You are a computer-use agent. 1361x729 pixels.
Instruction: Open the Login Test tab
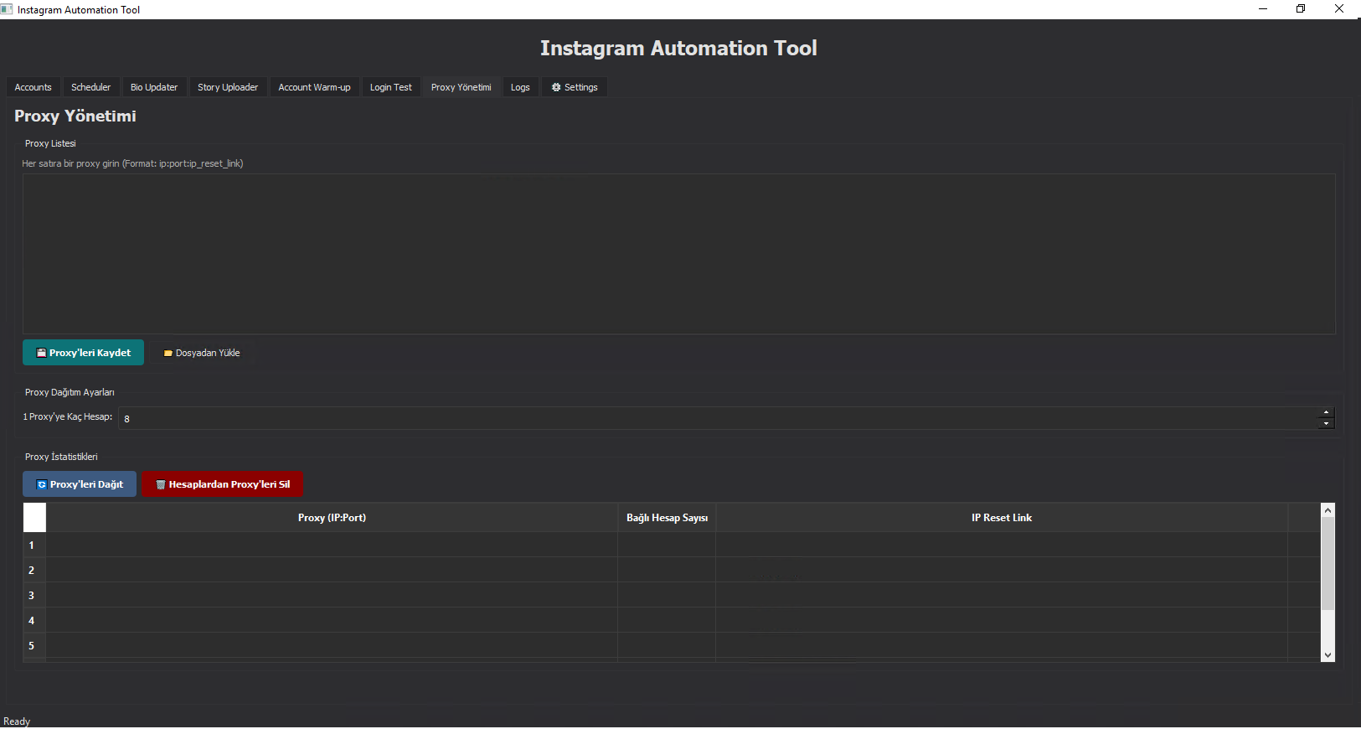(x=391, y=87)
